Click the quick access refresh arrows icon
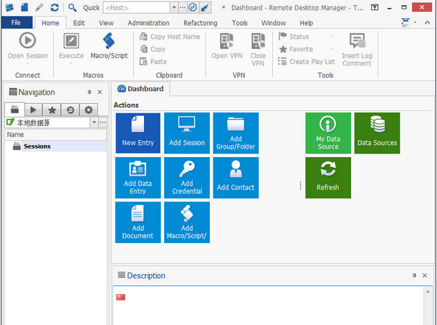The image size is (437, 325). coord(54,7)
